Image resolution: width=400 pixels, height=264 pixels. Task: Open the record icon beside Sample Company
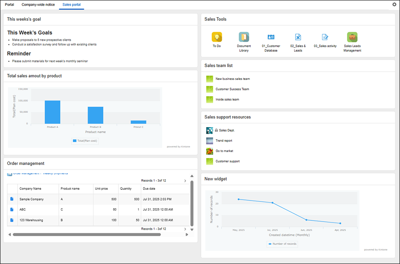[11, 199]
